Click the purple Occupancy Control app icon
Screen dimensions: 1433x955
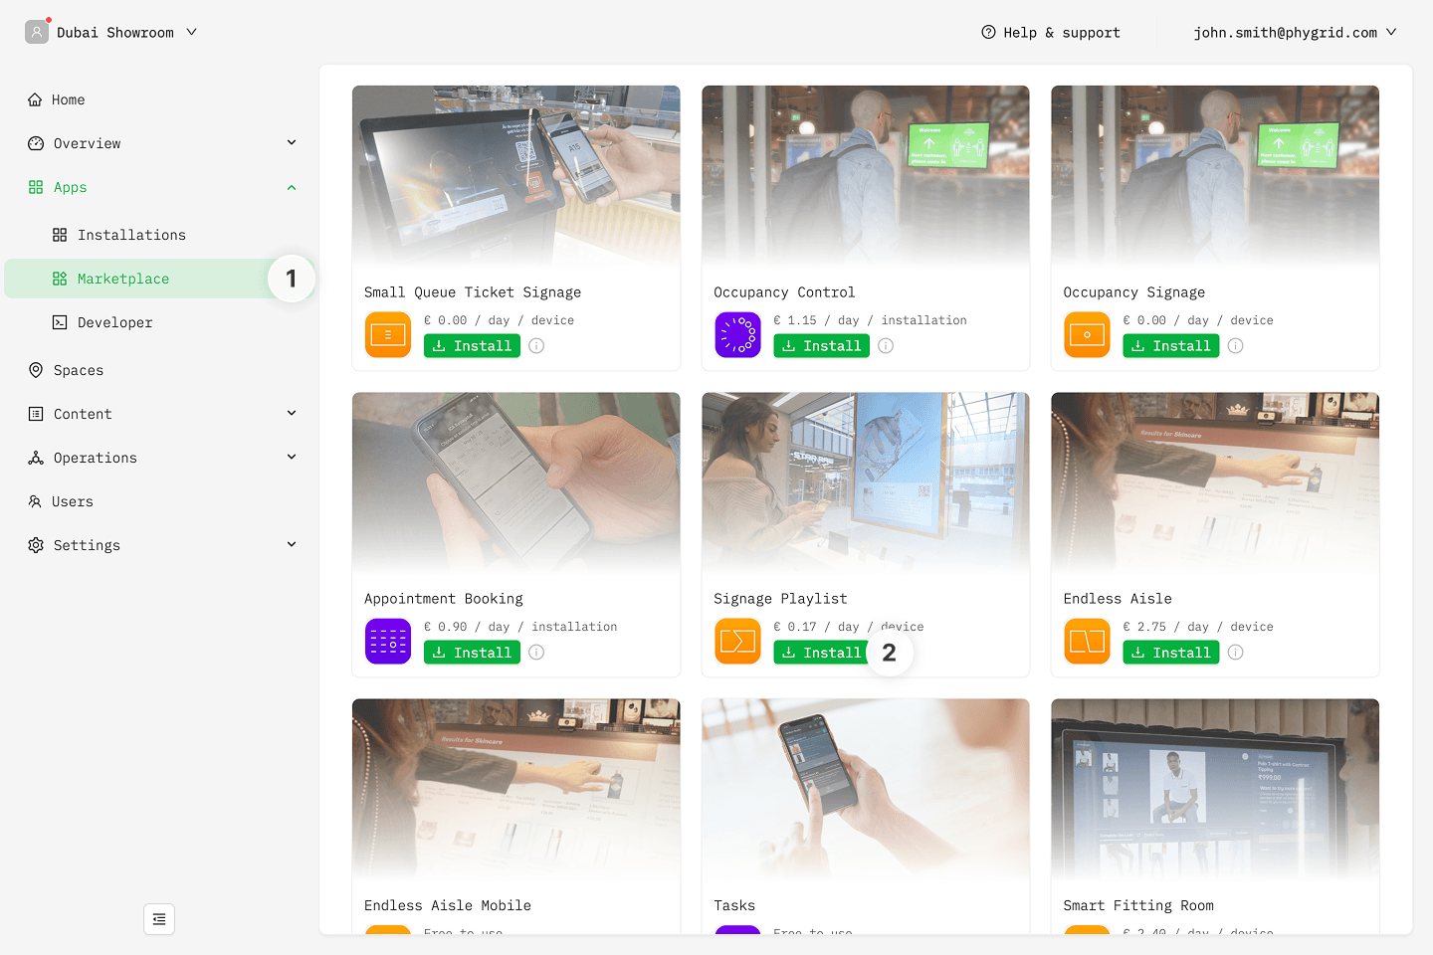click(x=737, y=334)
